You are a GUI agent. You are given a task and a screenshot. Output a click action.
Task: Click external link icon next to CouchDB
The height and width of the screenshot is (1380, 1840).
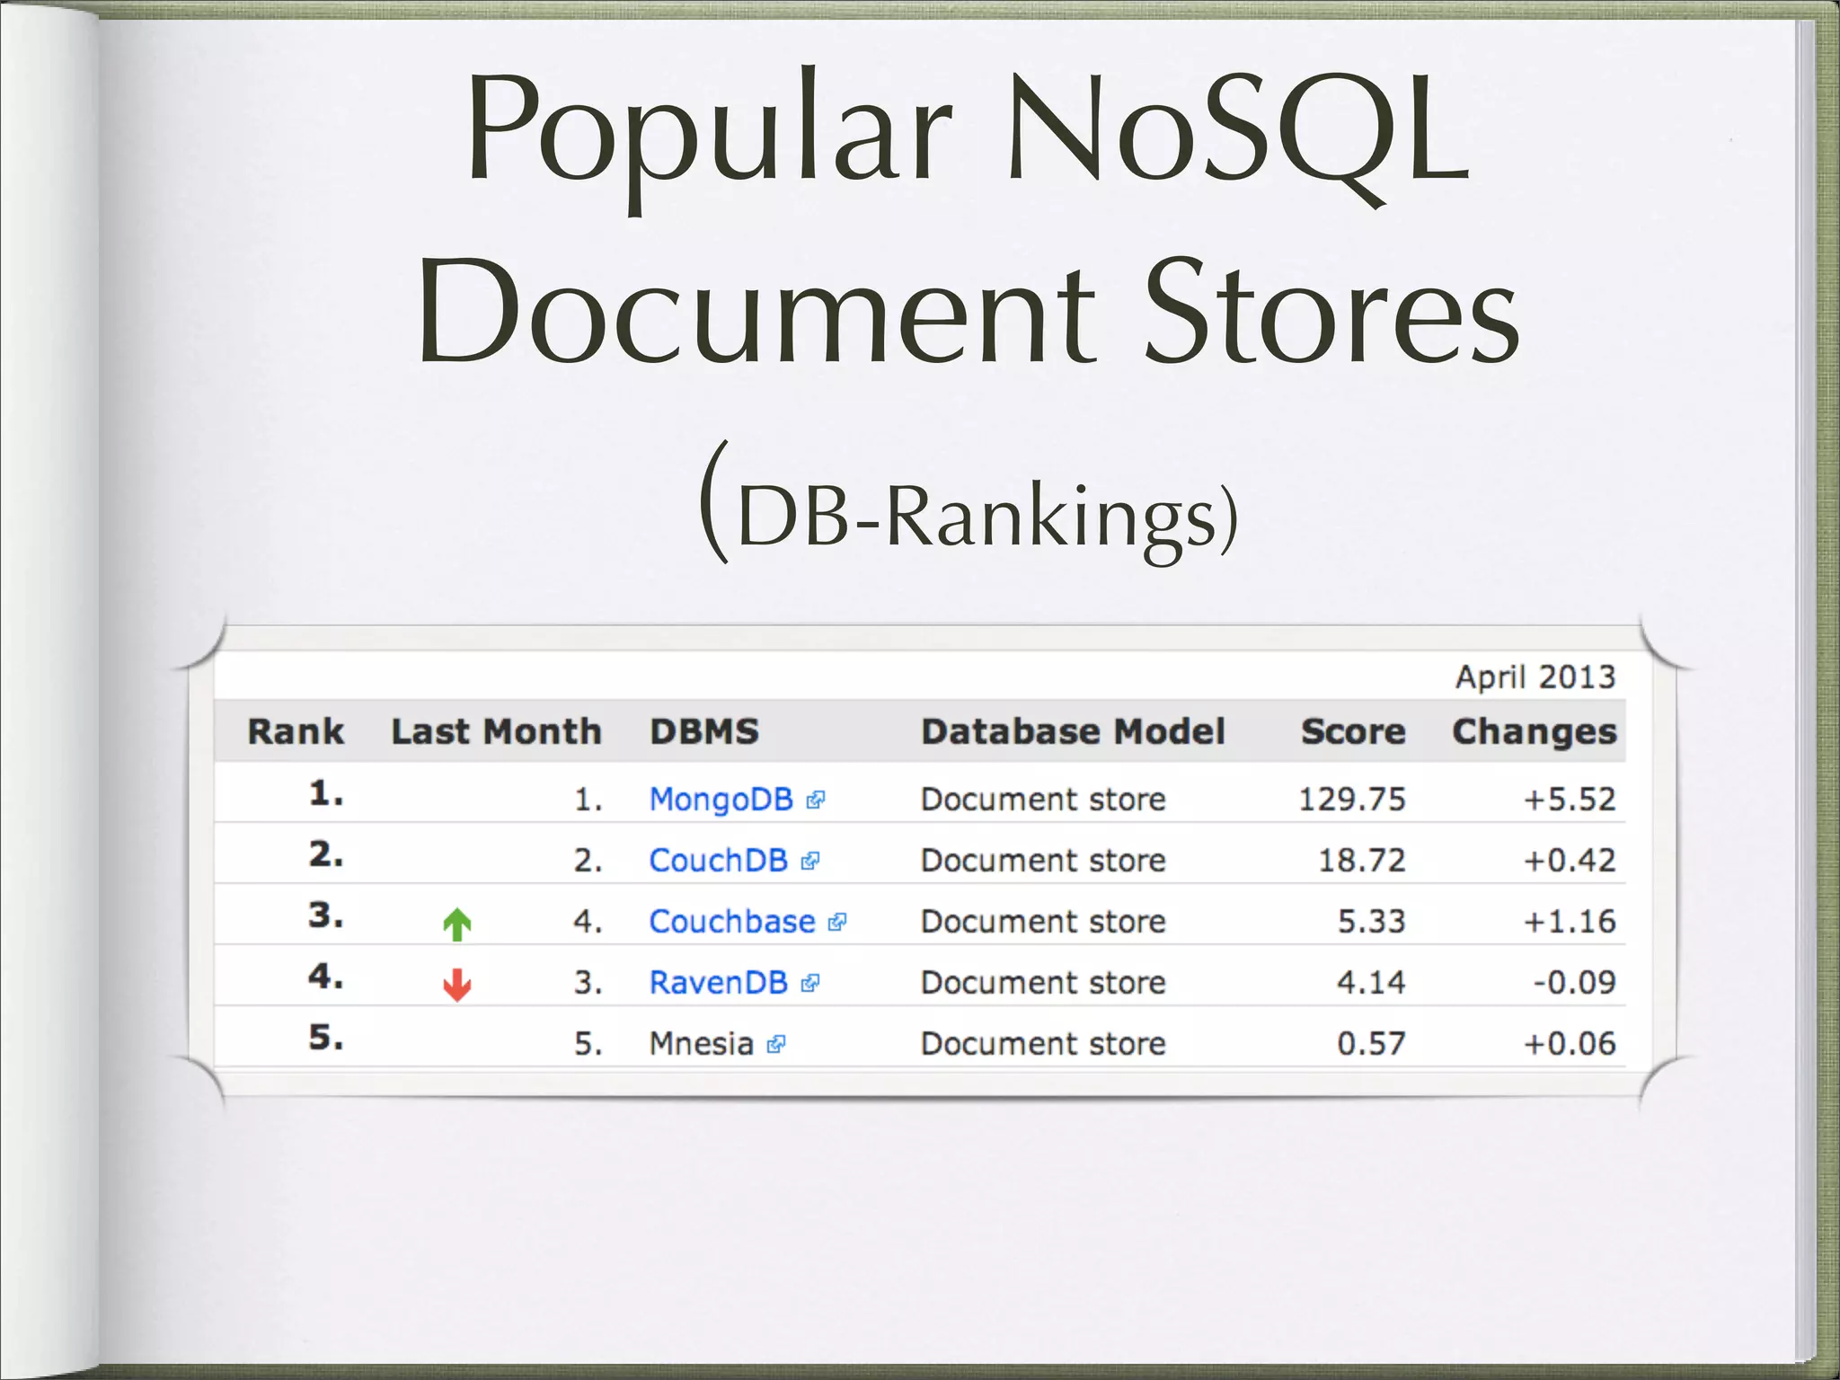click(810, 862)
